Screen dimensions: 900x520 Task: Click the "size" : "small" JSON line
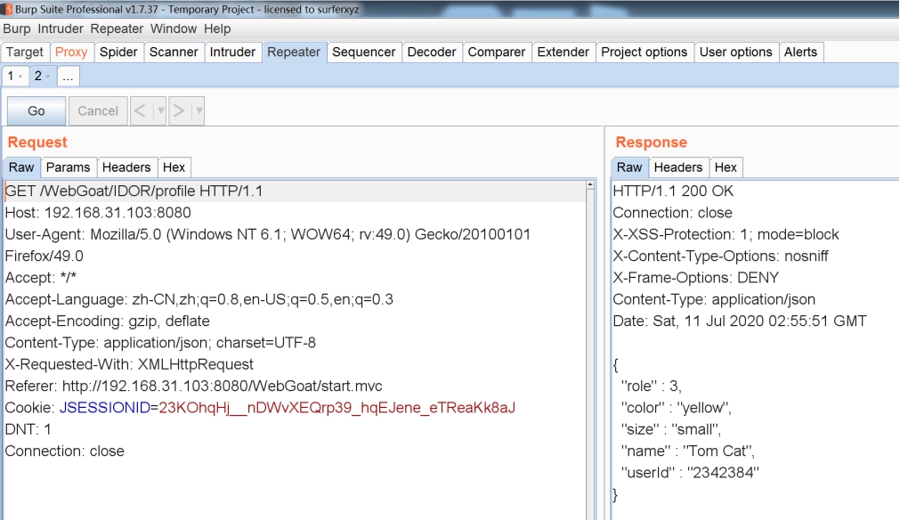pyautogui.click(x=671, y=429)
